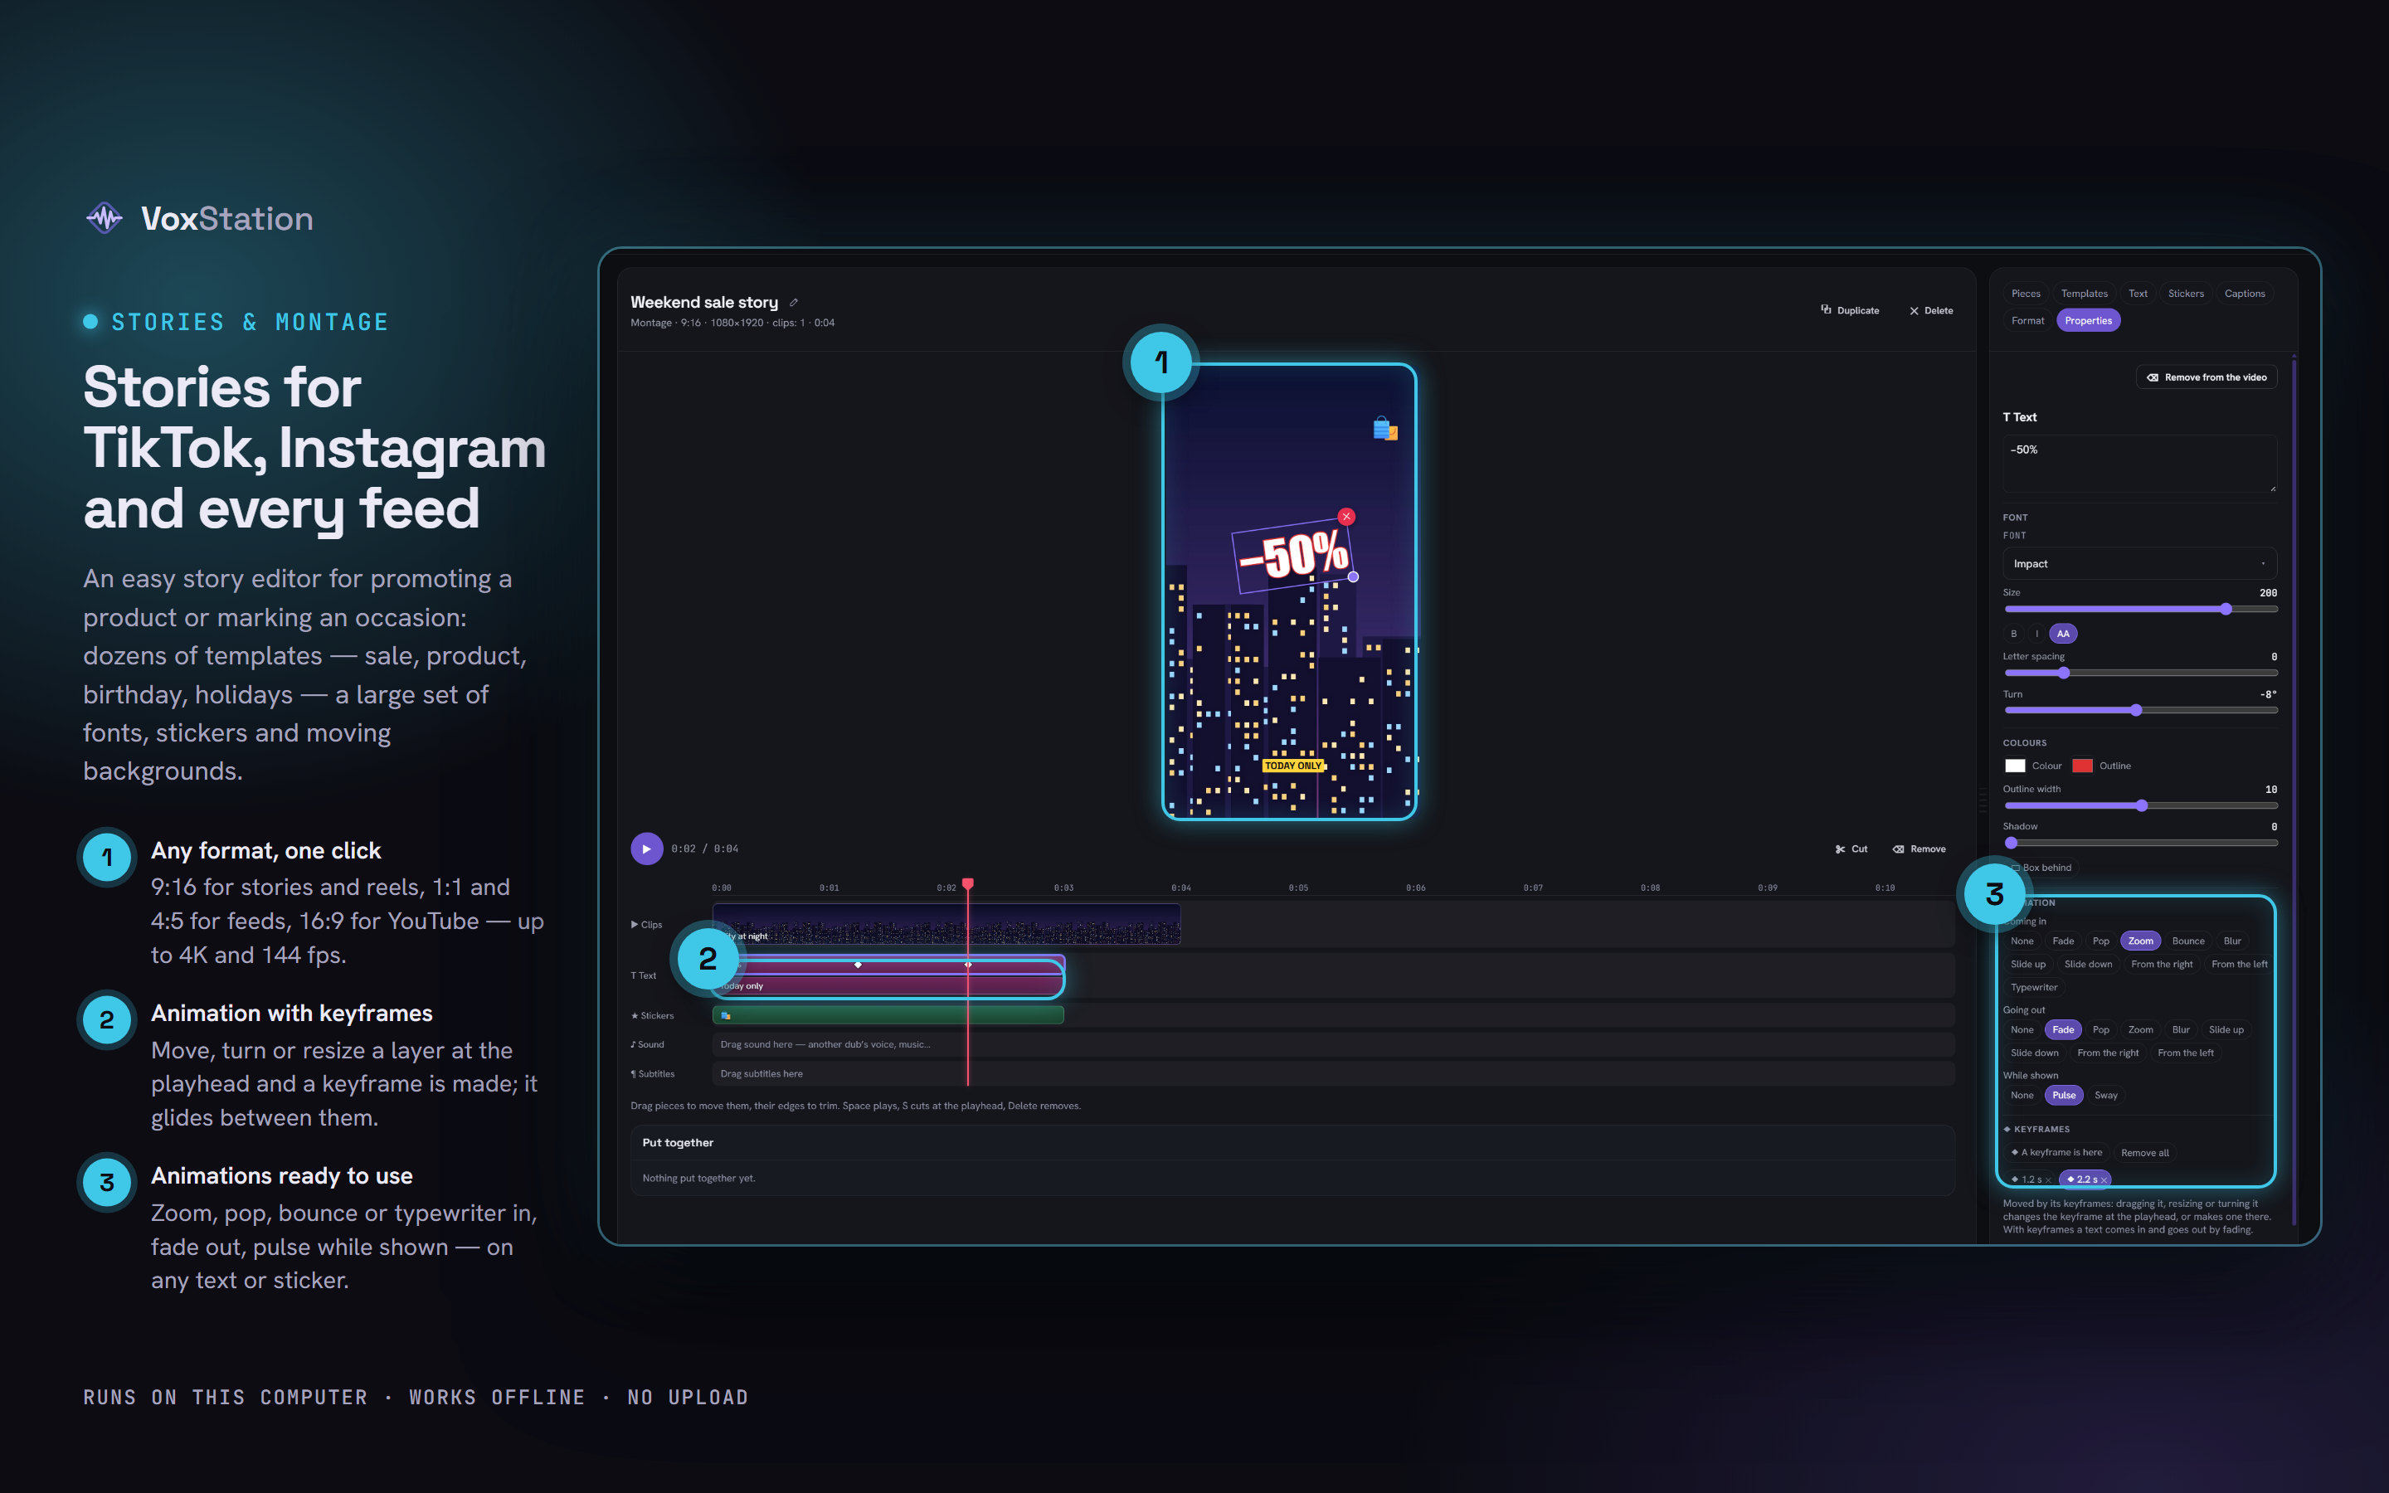Screen dimensions: 2389x1493
Task: Toggle italic I text style
Action: tap(2036, 634)
